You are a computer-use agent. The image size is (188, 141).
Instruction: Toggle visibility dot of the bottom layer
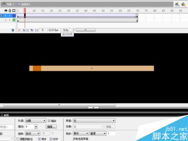point(6,20)
